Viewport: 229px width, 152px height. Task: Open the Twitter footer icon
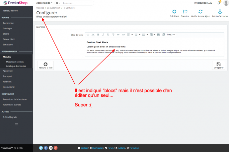(x=41, y=148)
